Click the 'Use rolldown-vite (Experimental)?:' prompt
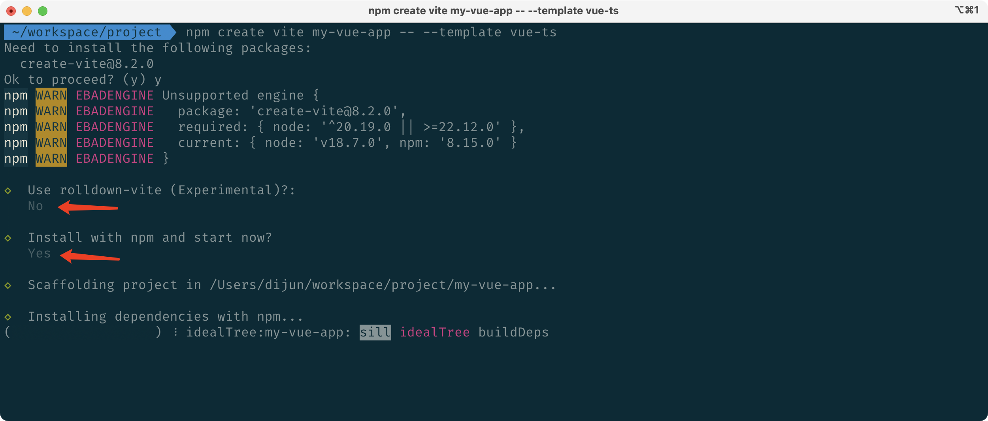 pos(162,190)
